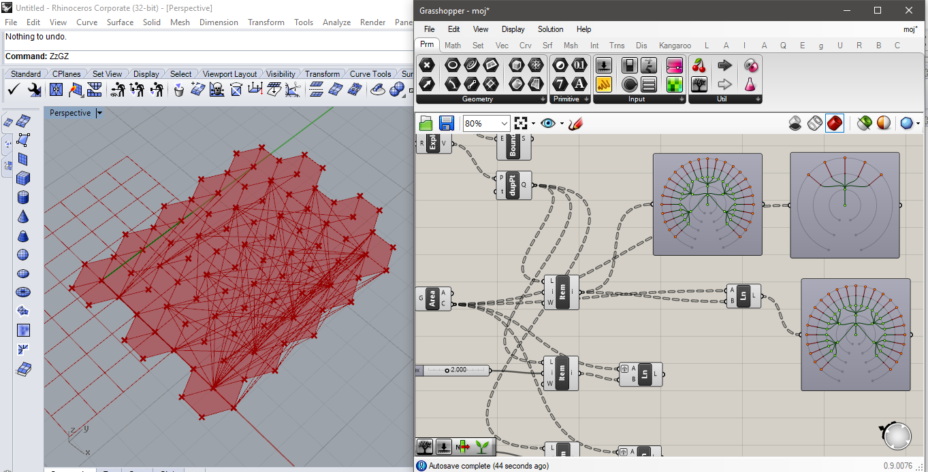Open the Grasshopper Display menu
The width and height of the screenshot is (928, 472).
(x=513, y=29)
